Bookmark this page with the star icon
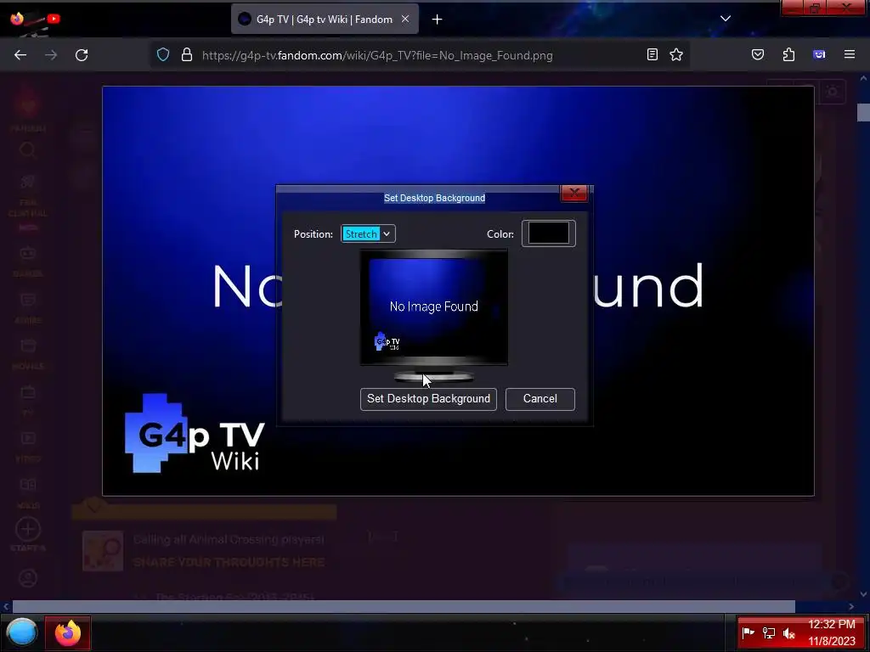Image resolution: width=870 pixels, height=652 pixels. [x=676, y=54]
